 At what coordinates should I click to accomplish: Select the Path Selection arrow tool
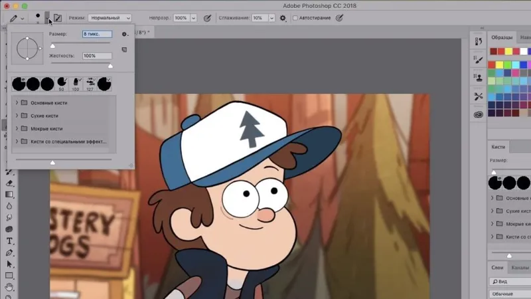pos(9,264)
